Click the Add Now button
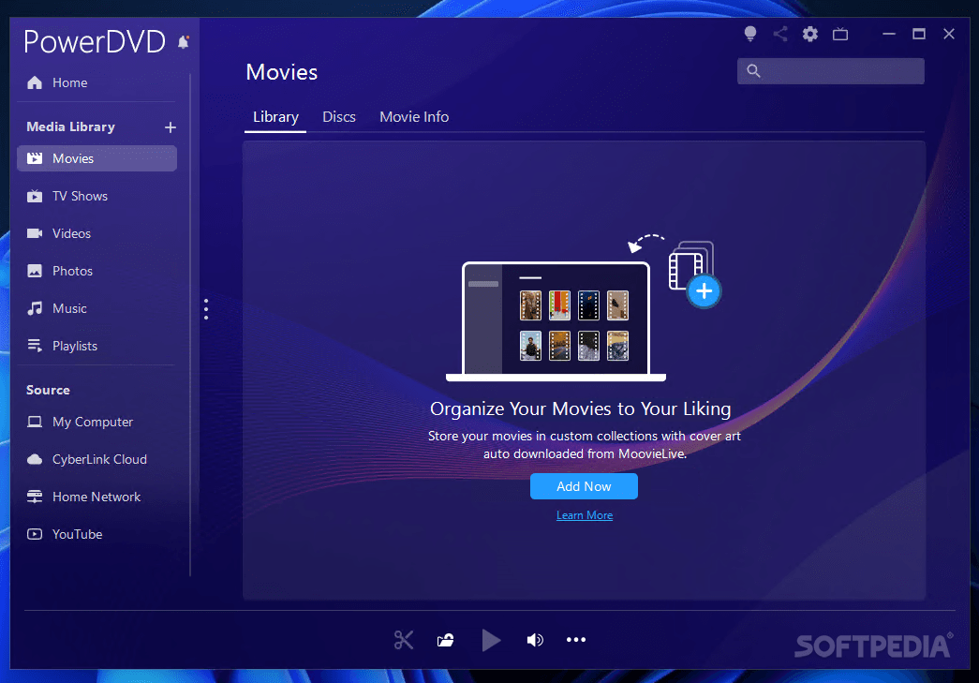 click(x=584, y=486)
